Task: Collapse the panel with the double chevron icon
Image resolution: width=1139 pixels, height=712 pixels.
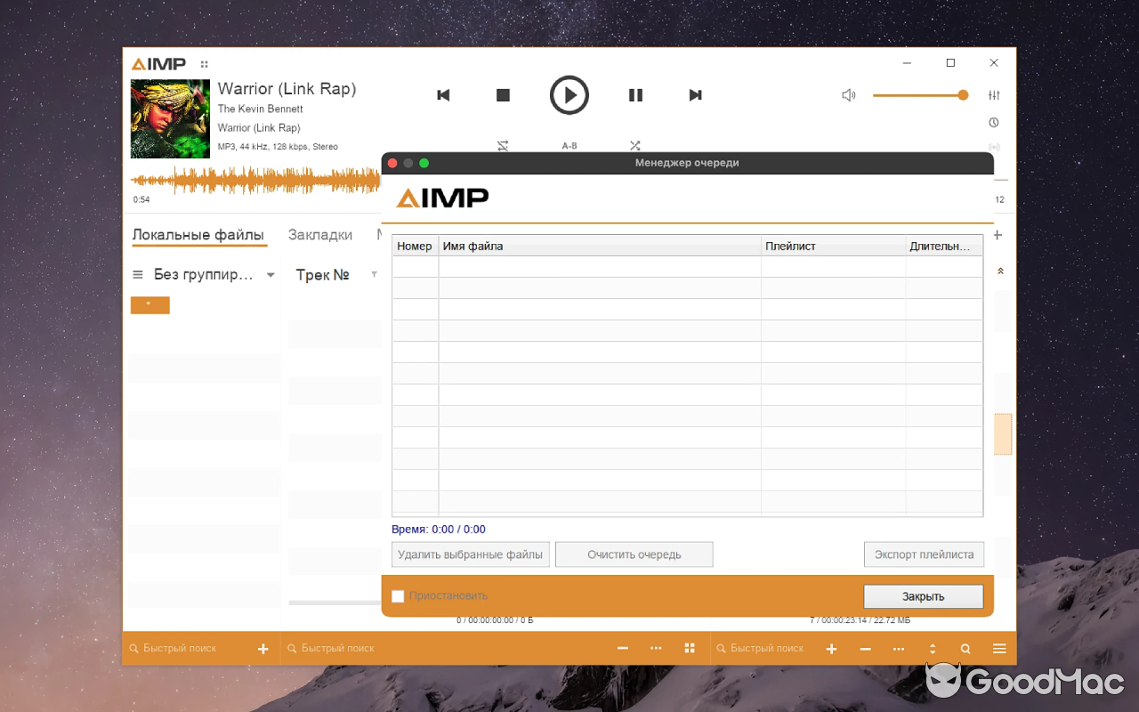Action: pyautogui.click(x=1001, y=270)
